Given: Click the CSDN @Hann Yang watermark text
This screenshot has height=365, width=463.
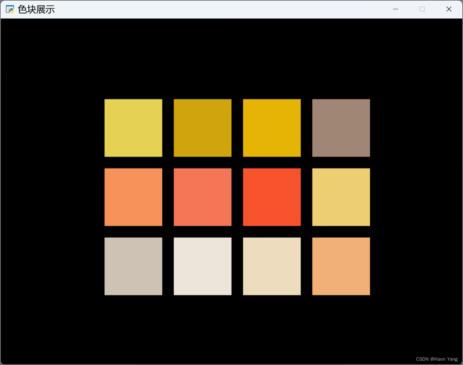Looking at the screenshot, I should click(436, 359).
